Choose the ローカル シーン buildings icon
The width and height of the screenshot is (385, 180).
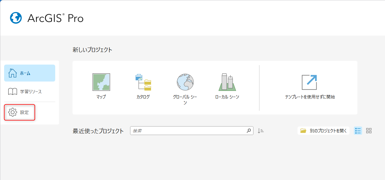(x=227, y=82)
